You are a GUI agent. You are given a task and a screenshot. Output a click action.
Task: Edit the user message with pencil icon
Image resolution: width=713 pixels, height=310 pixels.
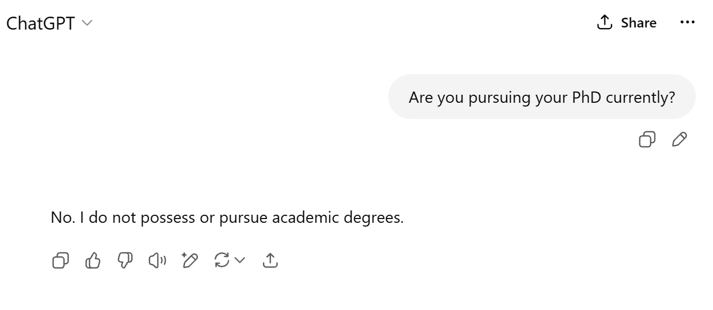pos(680,139)
